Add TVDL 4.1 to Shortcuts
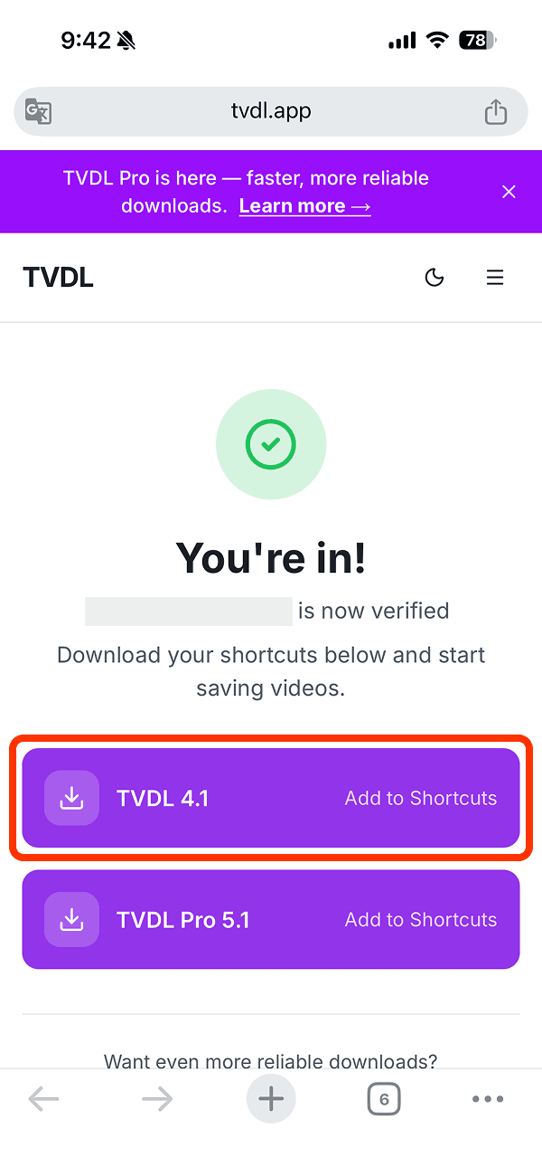542x1176 pixels. 420,798
